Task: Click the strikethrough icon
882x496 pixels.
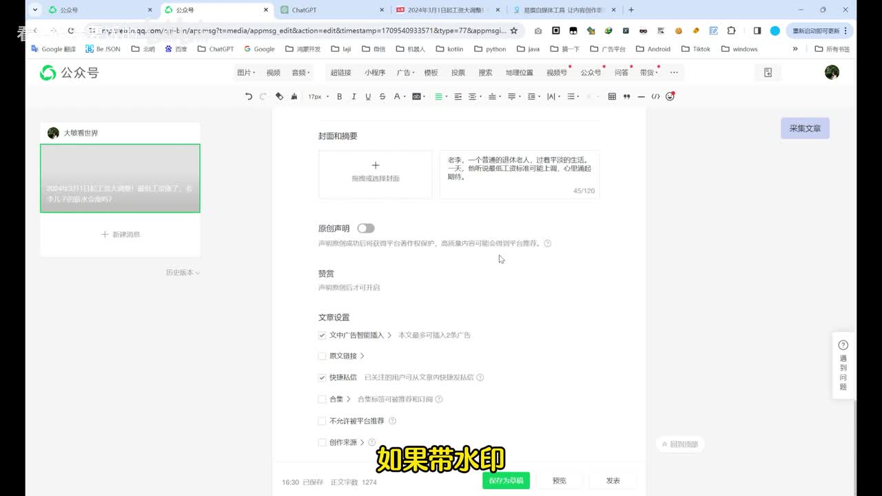Action: (382, 96)
